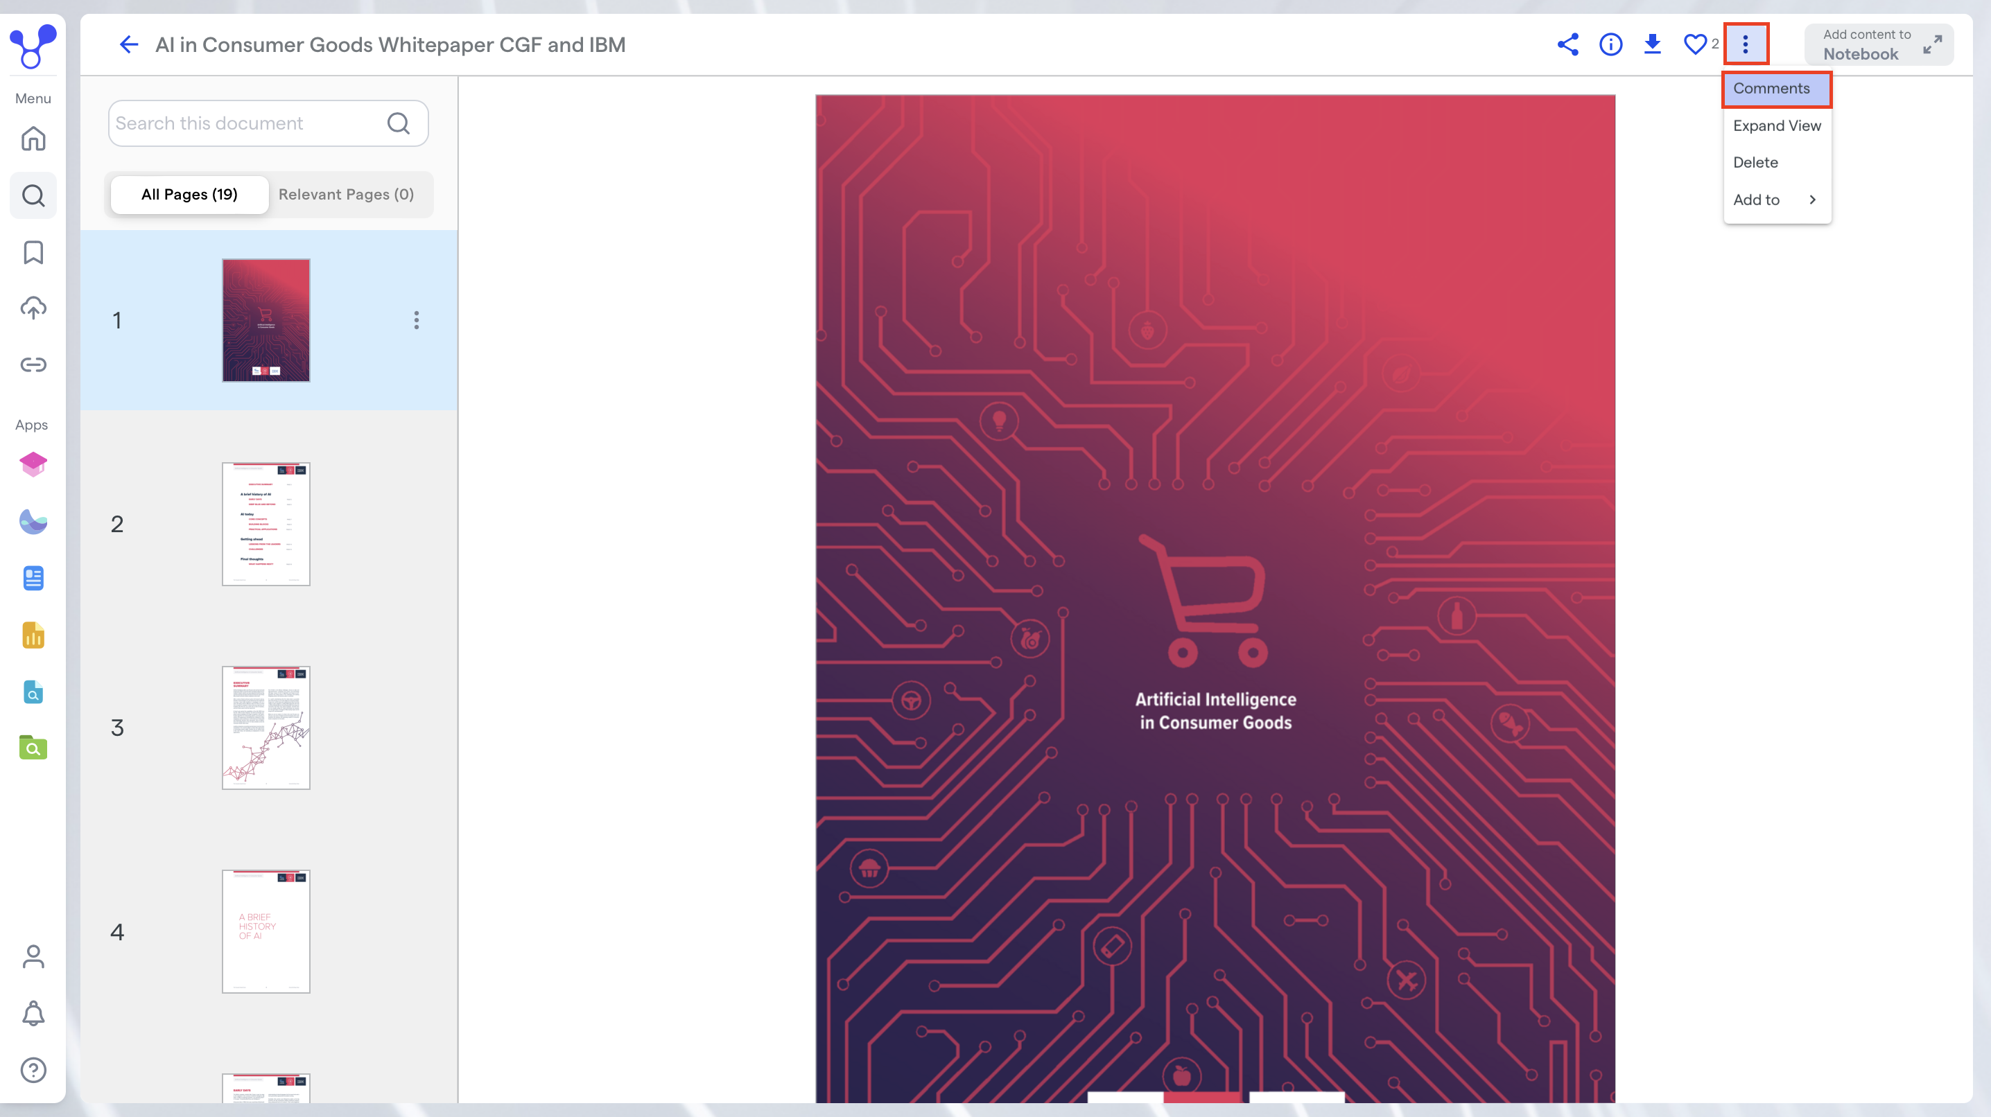
Task: Select Comments from the menu
Action: point(1777,89)
